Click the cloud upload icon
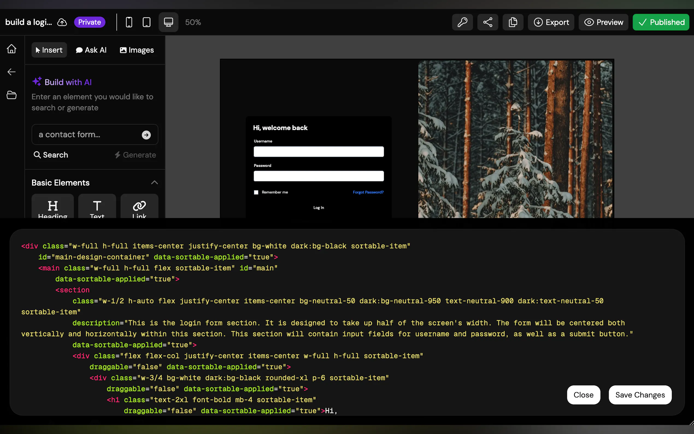Image resolution: width=694 pixels, height=434 pixels. [x=62, y=22]
